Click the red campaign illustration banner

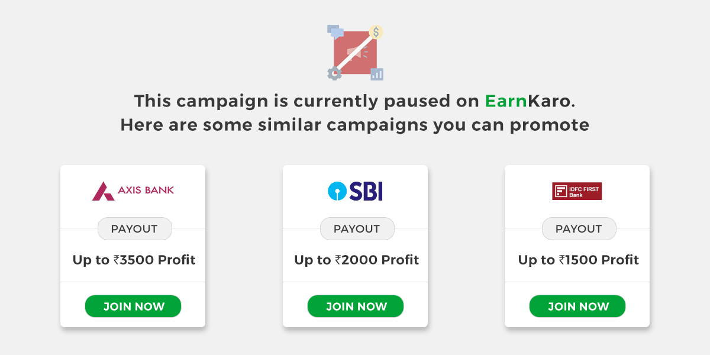click(x=355, y=51)
